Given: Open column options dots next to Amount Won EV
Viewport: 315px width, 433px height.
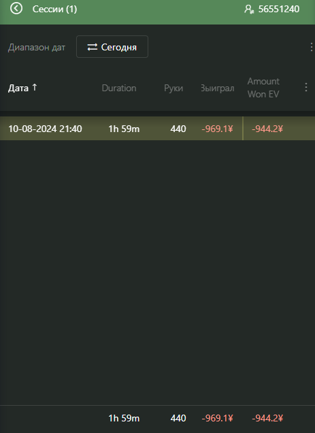Looking at the screenshot, I should click(306, 88).
